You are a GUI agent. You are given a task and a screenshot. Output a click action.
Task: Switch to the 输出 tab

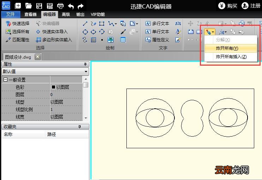click(80, 14)
